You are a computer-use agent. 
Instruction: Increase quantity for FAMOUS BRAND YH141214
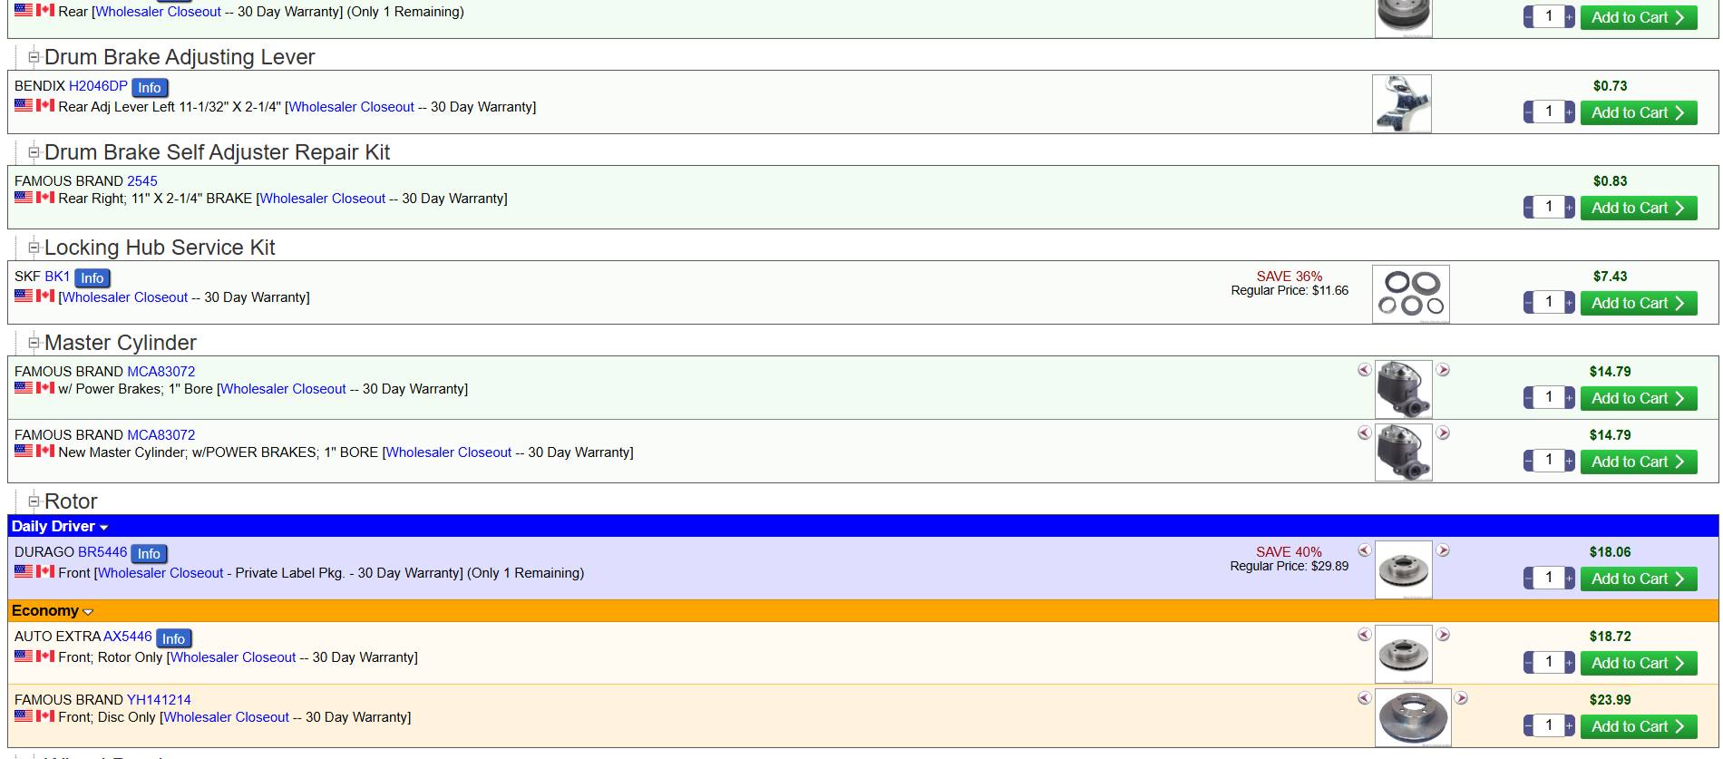(1570, 726)
